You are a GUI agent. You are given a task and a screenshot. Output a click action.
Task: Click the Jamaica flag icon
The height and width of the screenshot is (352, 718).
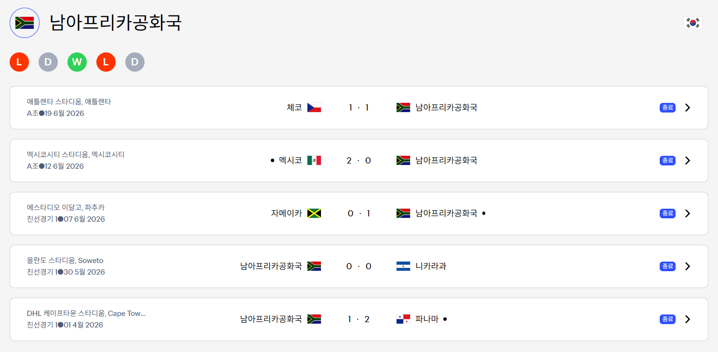tap(314, 214)
